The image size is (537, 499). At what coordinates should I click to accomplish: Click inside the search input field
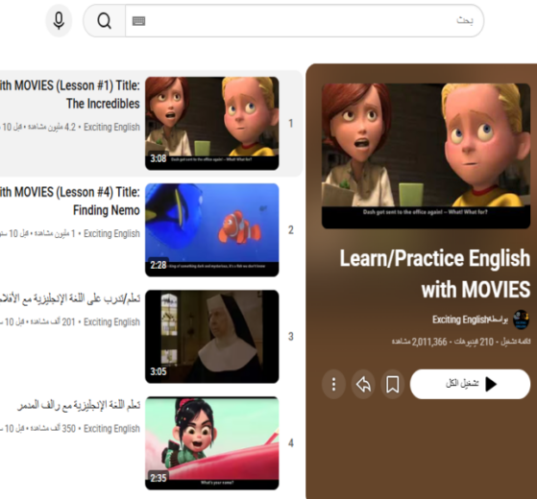click(305, 21)
